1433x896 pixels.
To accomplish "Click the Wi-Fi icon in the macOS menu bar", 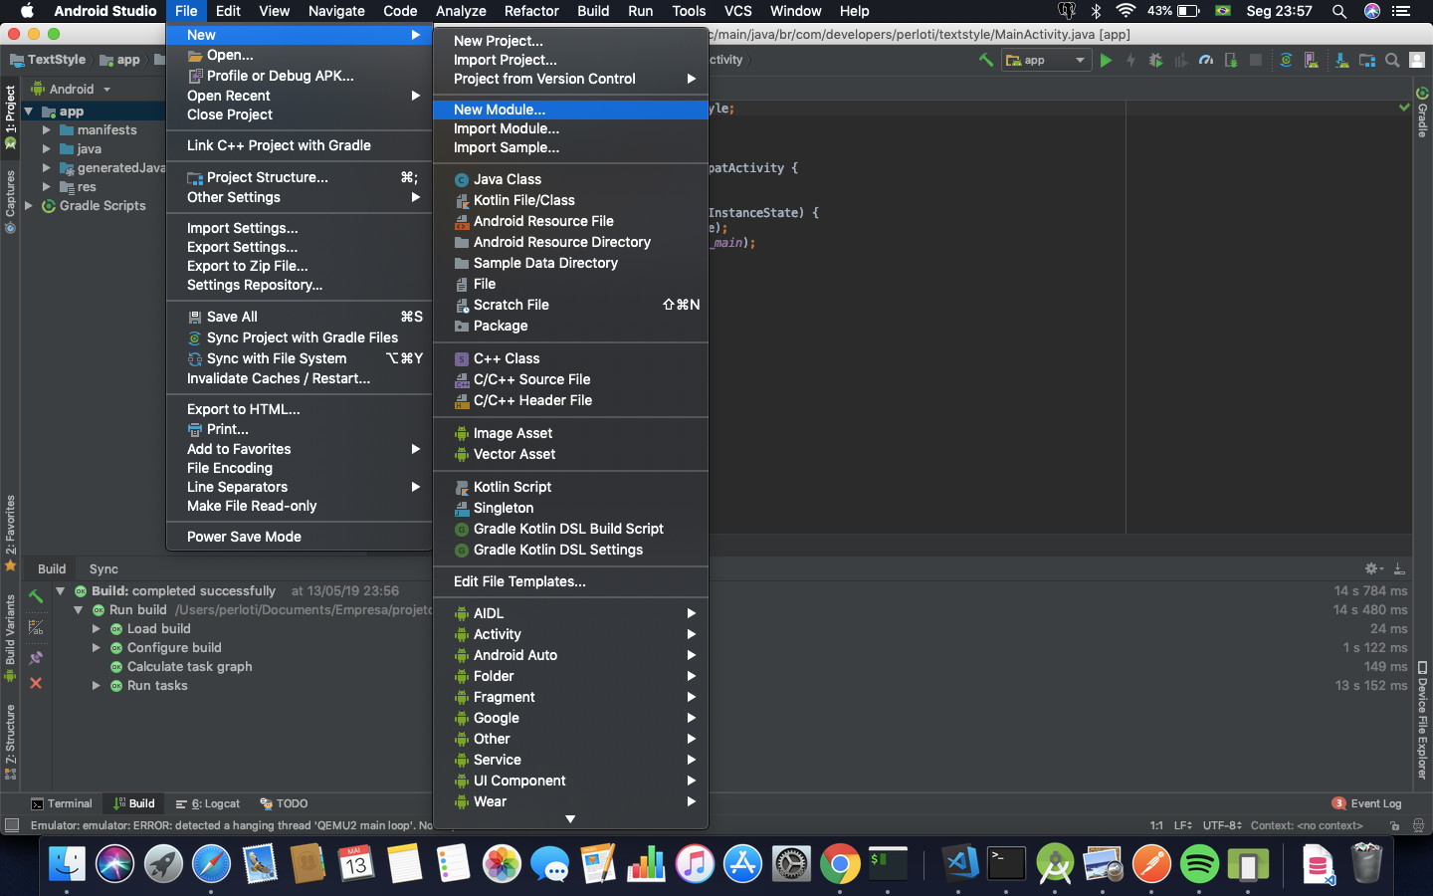I will (1126, 11).
